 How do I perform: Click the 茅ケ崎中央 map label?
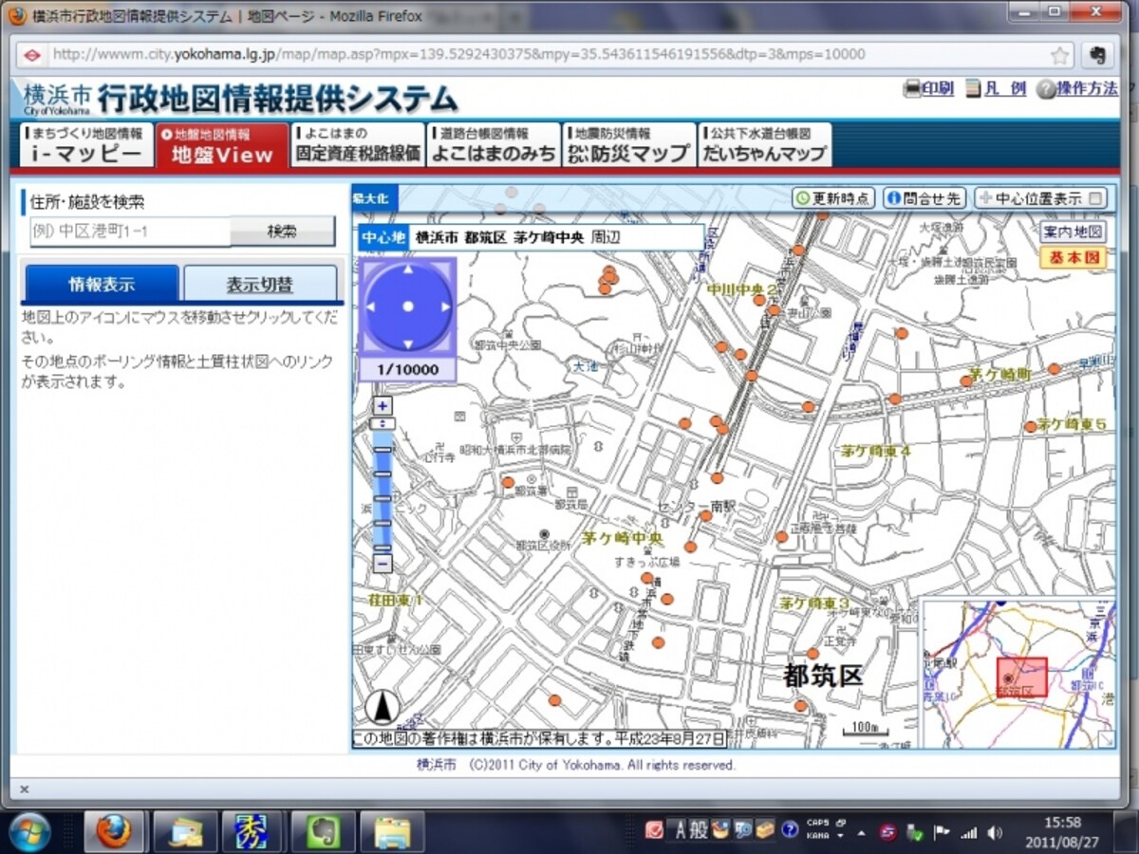pyautogui.click(x=623, y=538)
